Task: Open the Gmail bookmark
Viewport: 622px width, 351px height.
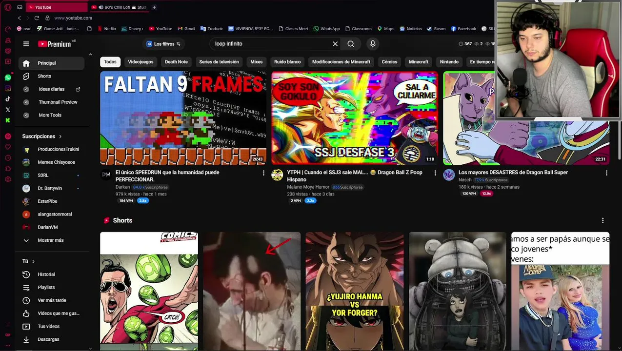Action: coord(186,29)
